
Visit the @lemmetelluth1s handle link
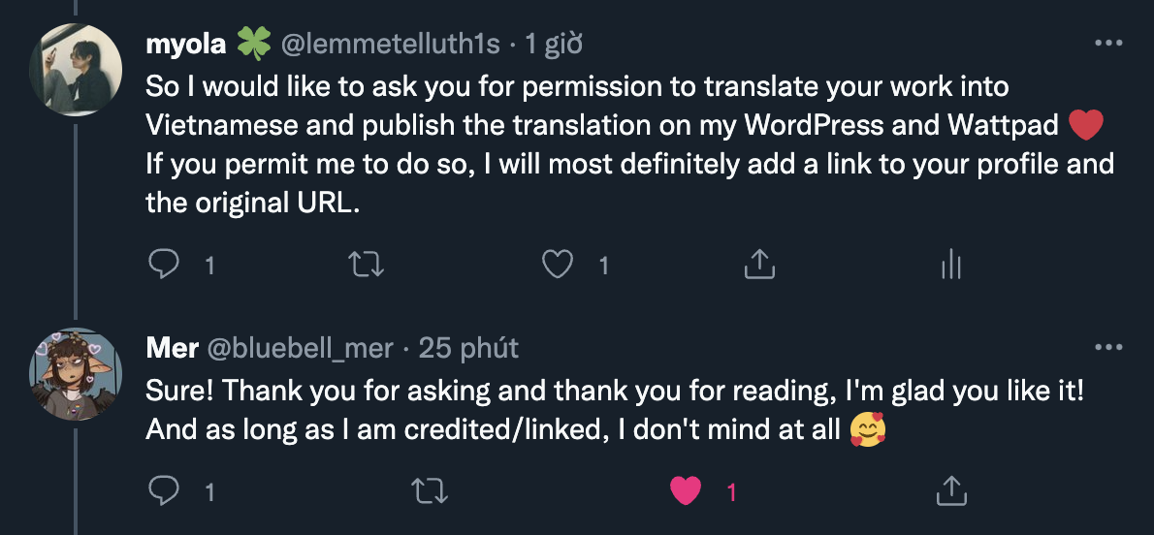(x=390, y=44)
